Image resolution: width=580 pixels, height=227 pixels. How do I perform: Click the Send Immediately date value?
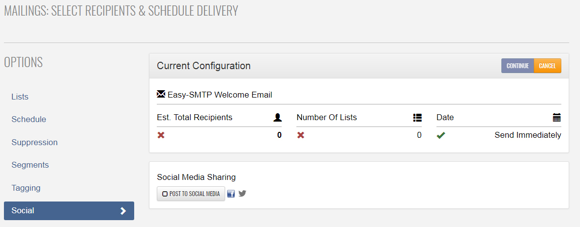coord(527,135)
